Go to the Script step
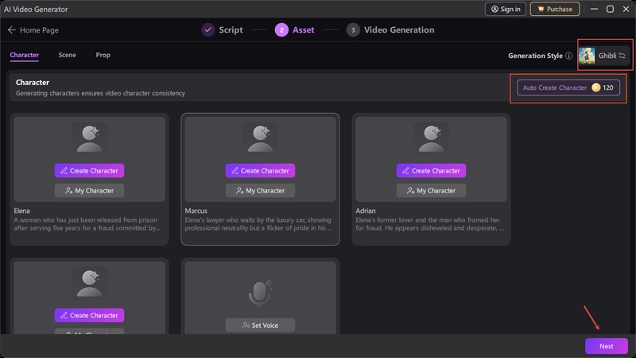This screenshot has width=636, height=358. click(231, 30)
